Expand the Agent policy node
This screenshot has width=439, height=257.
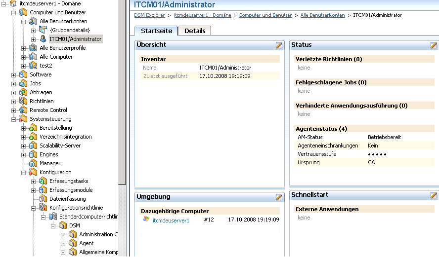[x=63, y=244]
